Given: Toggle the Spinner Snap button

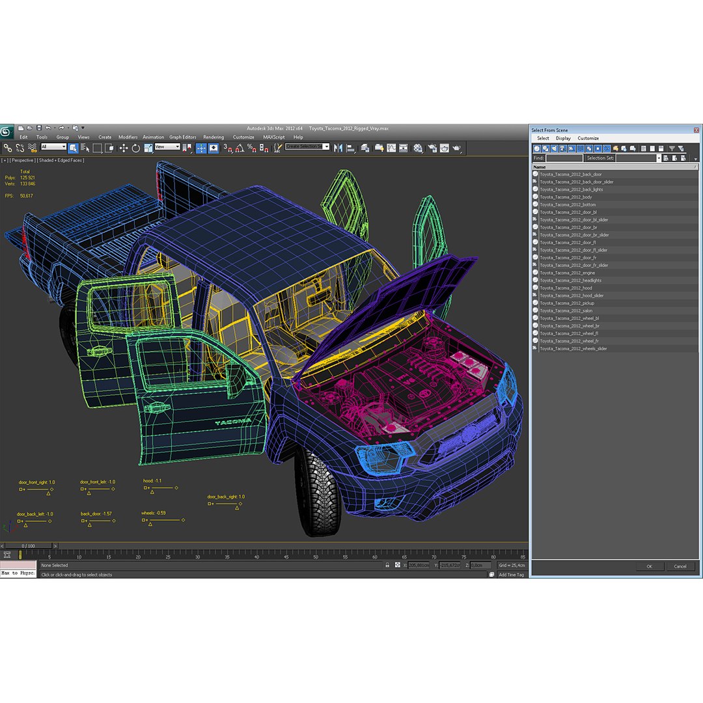Looking at the screenshot, I should (264, 148).
